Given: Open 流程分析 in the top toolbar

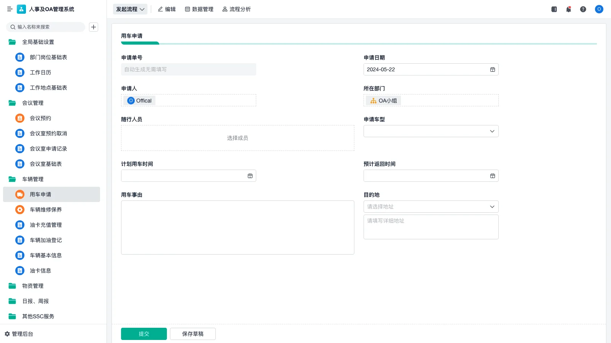Looking at the screenshot, I should pos(236,9).
